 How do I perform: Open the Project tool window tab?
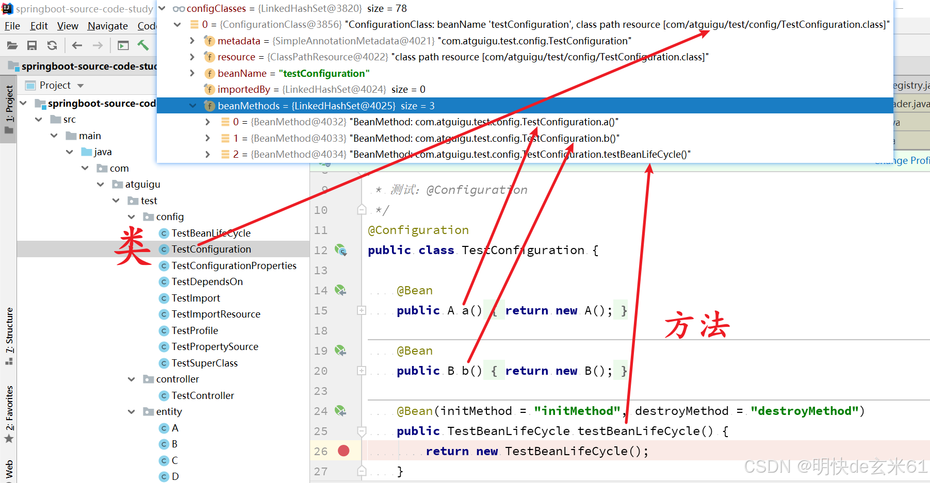(9, 109)
